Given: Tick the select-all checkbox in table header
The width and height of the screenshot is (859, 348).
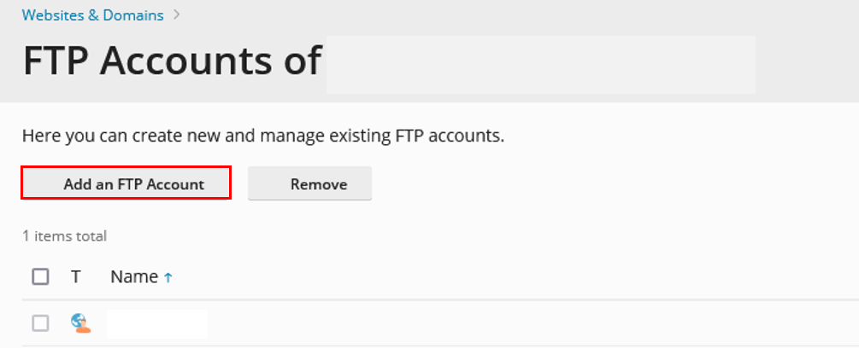Looking at the screenshot, I should coord(40,277).
